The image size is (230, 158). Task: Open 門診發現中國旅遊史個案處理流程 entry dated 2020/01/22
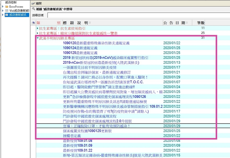pos(90,116)
